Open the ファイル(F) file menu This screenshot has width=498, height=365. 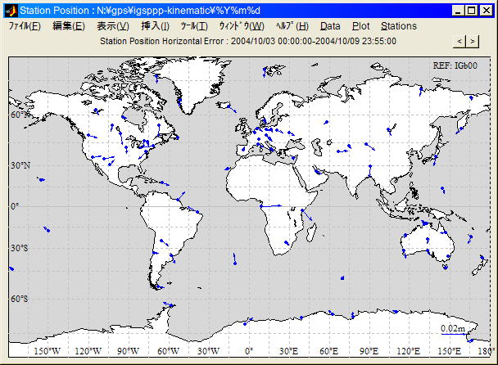[25, 26]
